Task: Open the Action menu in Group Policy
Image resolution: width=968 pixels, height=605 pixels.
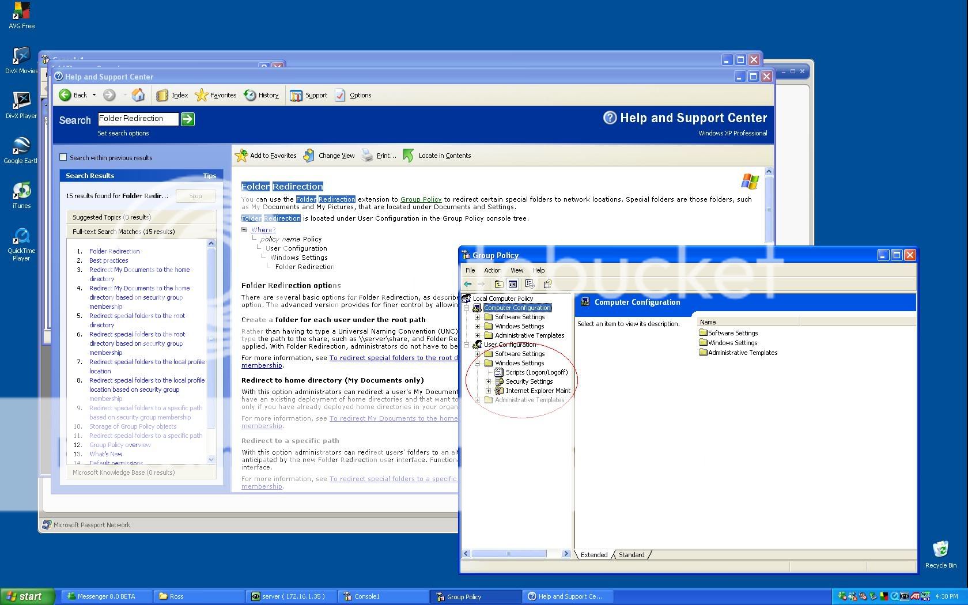Action: click(x=492, y=270)
